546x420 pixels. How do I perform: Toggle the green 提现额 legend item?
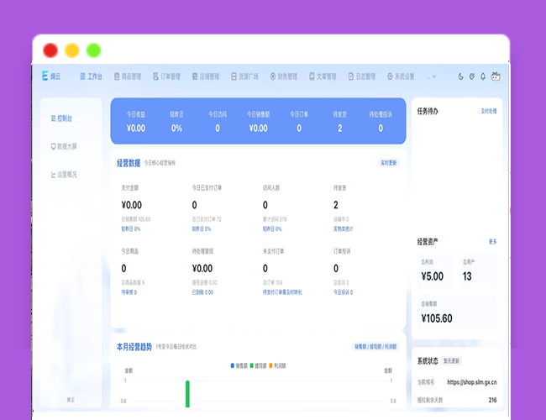(x=258, y=365)
